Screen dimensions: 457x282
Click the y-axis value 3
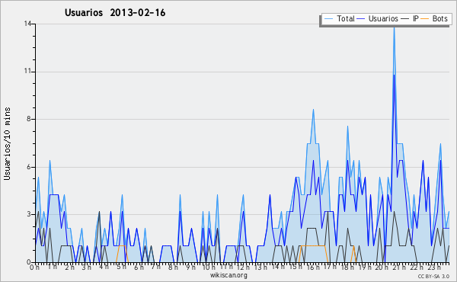pyautogui.click(x=29, y=214)
